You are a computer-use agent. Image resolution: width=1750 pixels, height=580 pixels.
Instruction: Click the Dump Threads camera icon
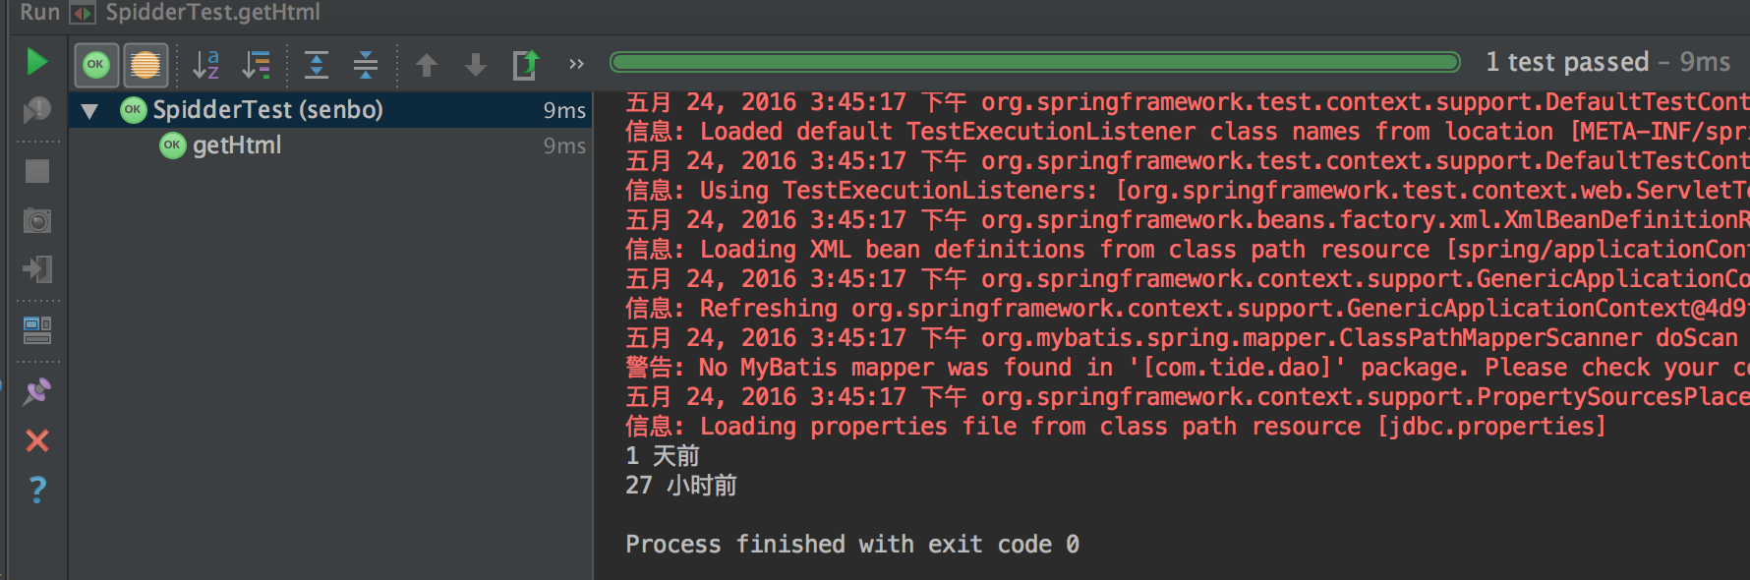[37, 220]
